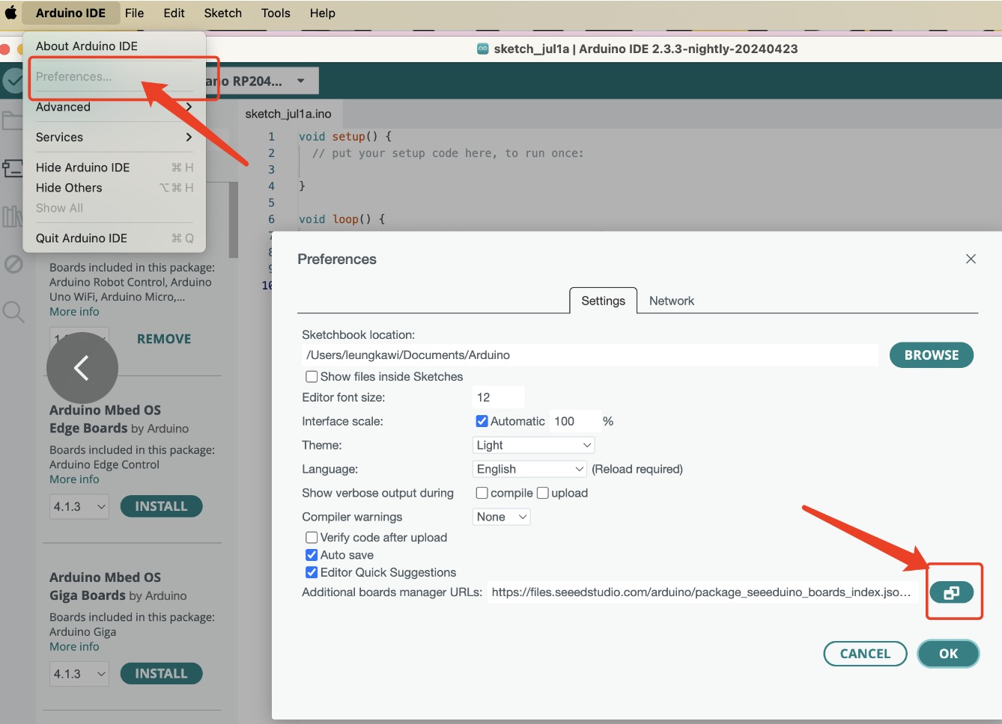The height and width of the screenshot is (724, 1002).
Task: Click the boards manager list scrollbar
Action: (x=234, y=219)
